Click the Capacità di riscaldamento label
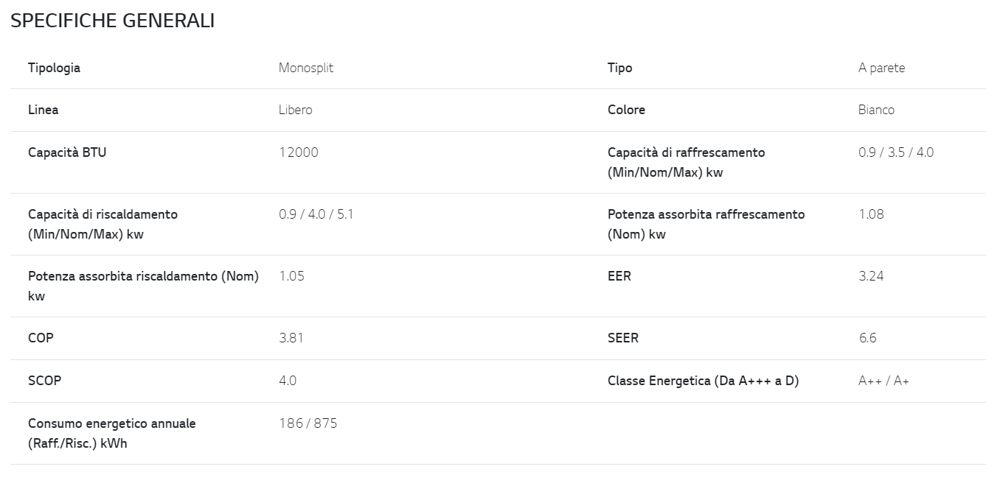986x486 pixels. 103,225
